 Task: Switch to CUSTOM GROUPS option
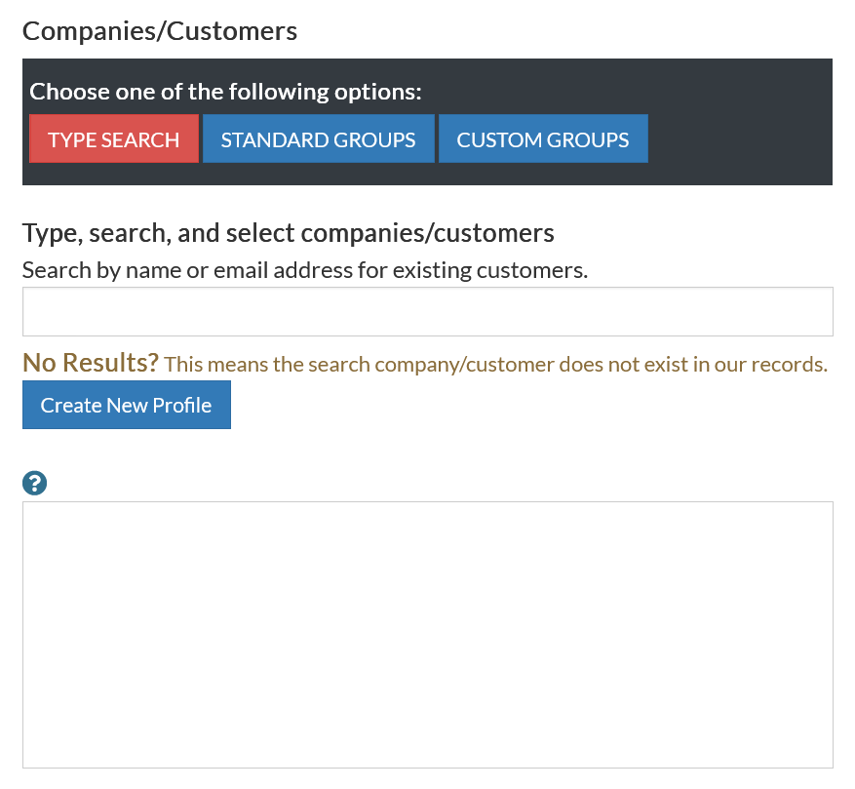(542, 139)
